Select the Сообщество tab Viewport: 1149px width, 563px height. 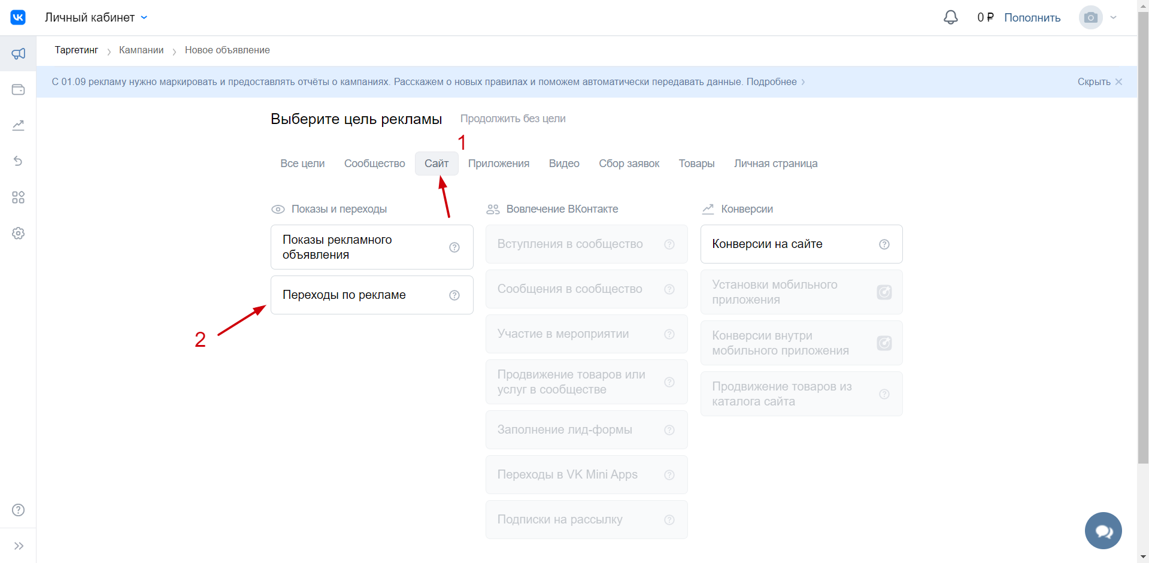374,164
